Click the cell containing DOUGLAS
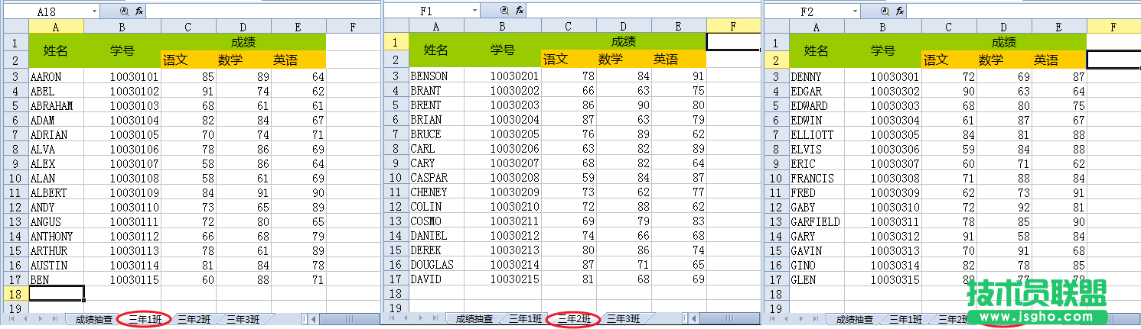Image resolution: width=1141 pixels, height=329 pixels. click(x=436, y=264)
